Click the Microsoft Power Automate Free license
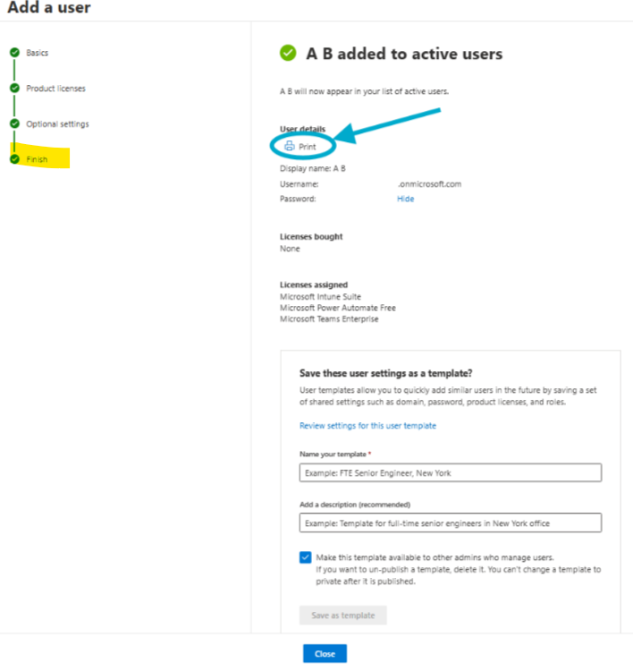Viewport: 633px width, 671px height. [338, 308]
